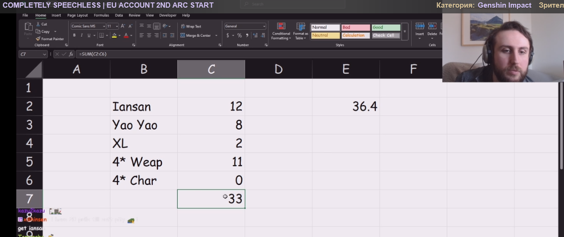Viewport: 564px width, 237px height.
Task: Align text left
Action: pos(141,35)
